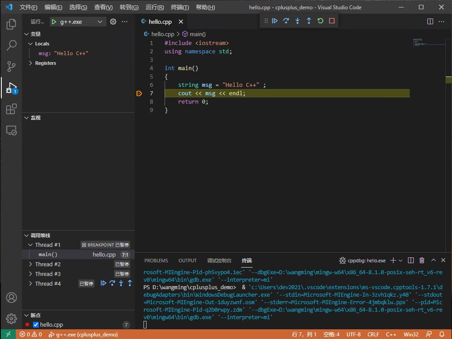The height and width of the screenshot is (339, 452).
Task: Click the Step Into debug icon
Action: point(298,21)
